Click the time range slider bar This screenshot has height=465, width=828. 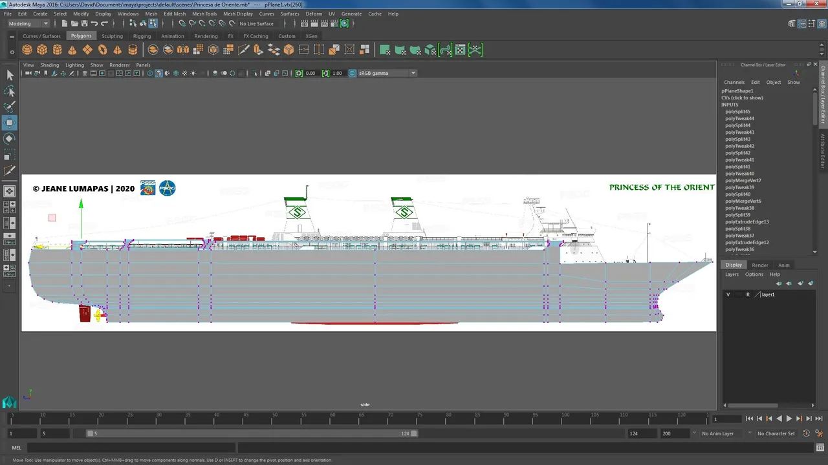[252, 433]
